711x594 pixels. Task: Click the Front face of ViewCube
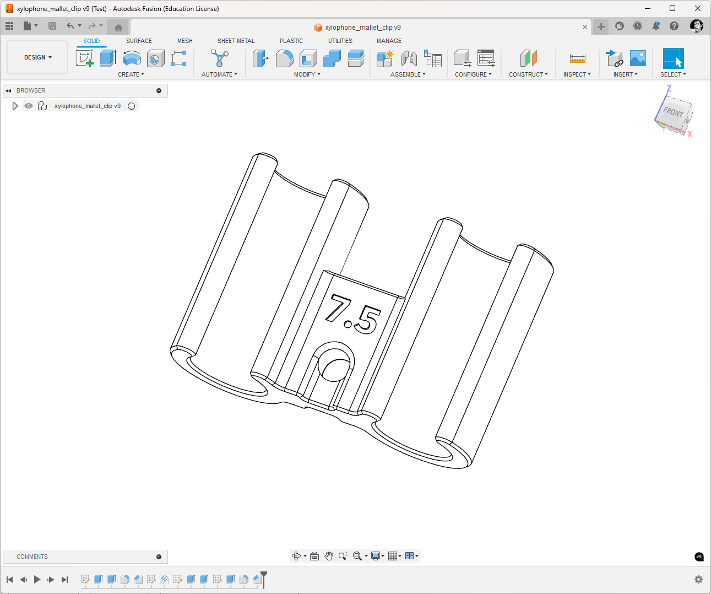click(x=673, y=112)
